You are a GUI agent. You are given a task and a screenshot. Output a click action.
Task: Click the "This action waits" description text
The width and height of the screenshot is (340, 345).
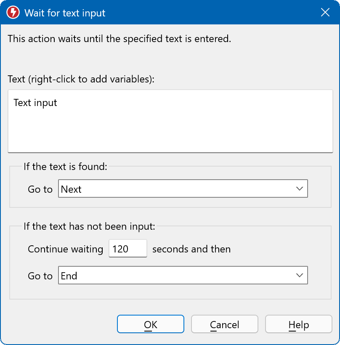click(119, 39)
